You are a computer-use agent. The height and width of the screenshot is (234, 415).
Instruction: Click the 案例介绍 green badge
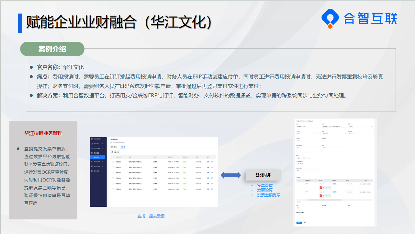[52, 49]
